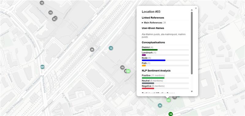Open teal marker 24

(x=160, y=106)
